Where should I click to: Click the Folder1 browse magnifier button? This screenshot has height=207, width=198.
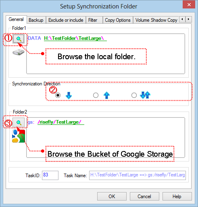pos(19,39)
